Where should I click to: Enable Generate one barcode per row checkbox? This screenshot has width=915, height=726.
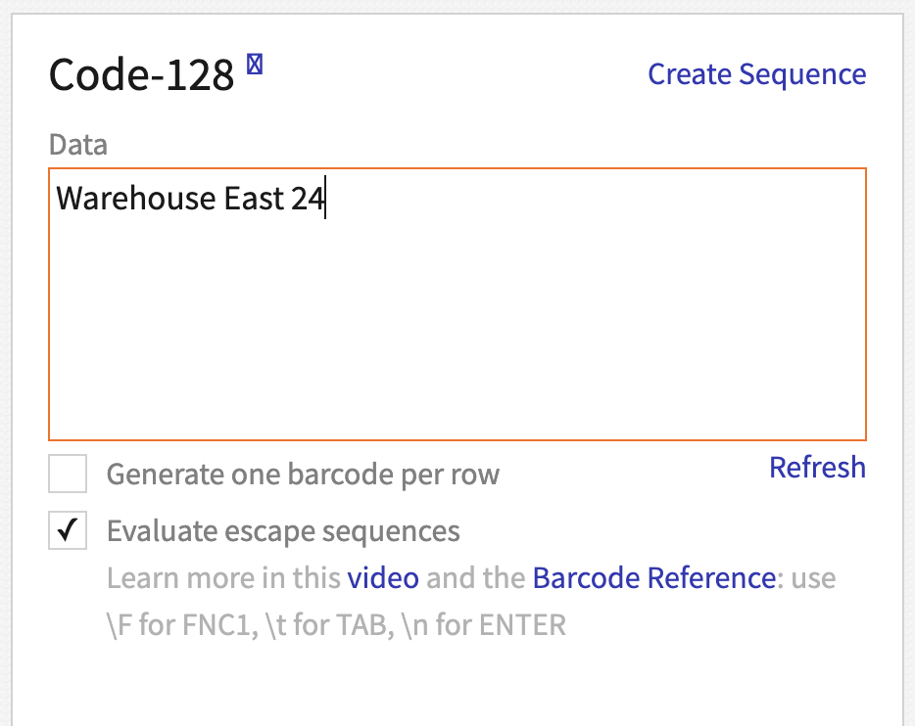68,475
